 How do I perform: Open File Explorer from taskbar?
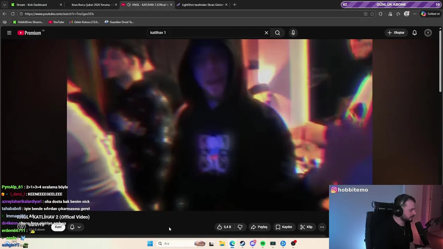pos(222,243)
